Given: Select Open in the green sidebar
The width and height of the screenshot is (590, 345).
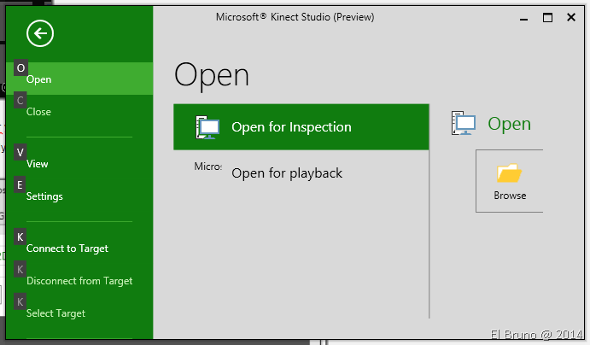Looking at the screenshot, I should pyautogui.click(x=39, y=79).
